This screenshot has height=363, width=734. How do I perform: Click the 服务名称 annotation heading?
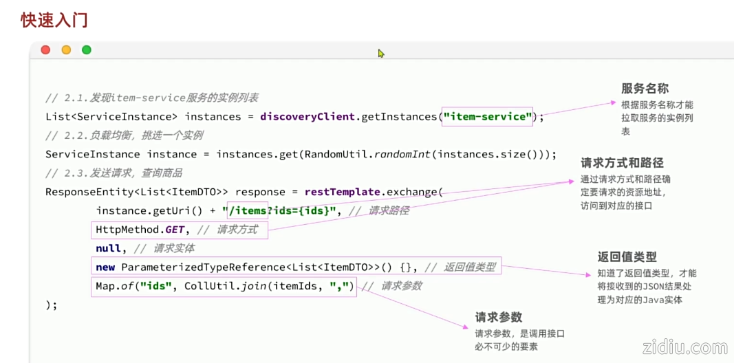pos(645,89)
